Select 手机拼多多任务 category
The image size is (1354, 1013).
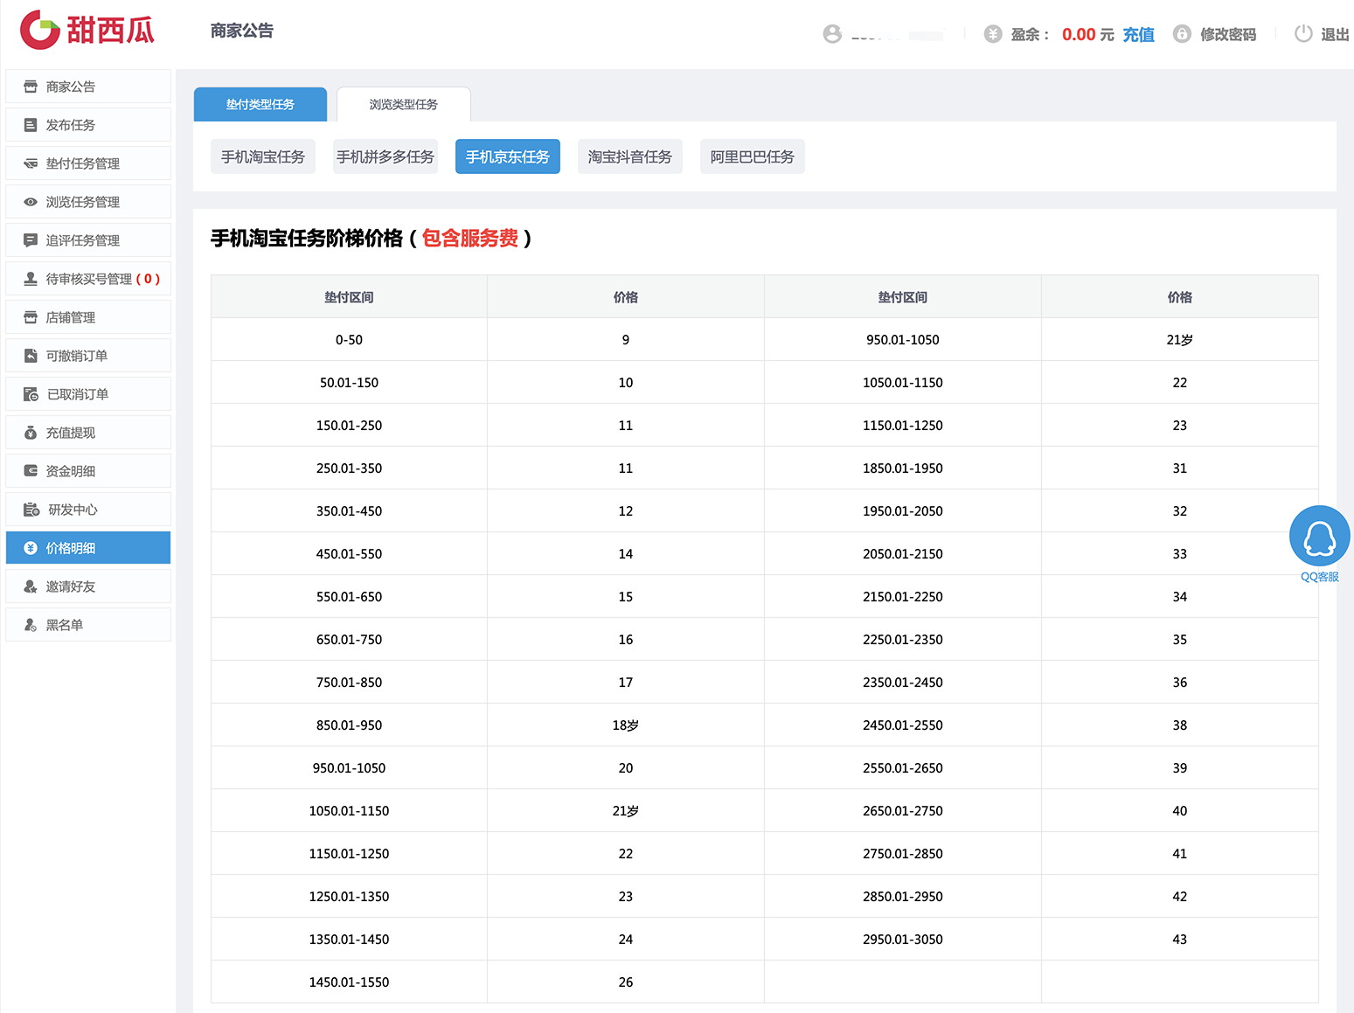385,156
